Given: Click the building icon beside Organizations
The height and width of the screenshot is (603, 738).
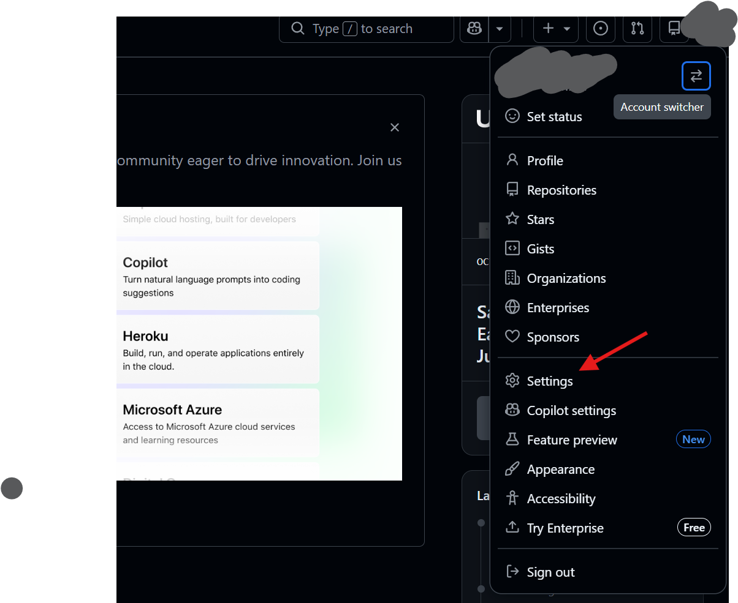Looking at the screenshot, I should [x=512, y=277].
